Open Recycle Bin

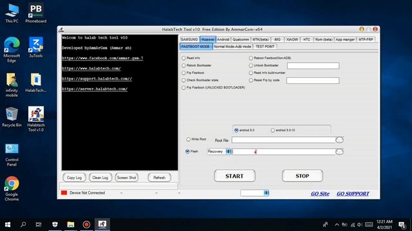coord(12,117)
